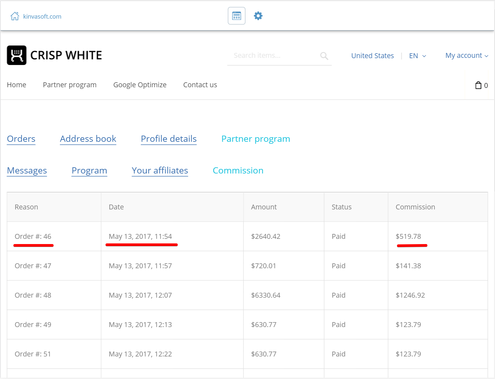The image size is (495, 379).
Task: Open the Messages sub-tab
Action: click(x=27, y=171)
